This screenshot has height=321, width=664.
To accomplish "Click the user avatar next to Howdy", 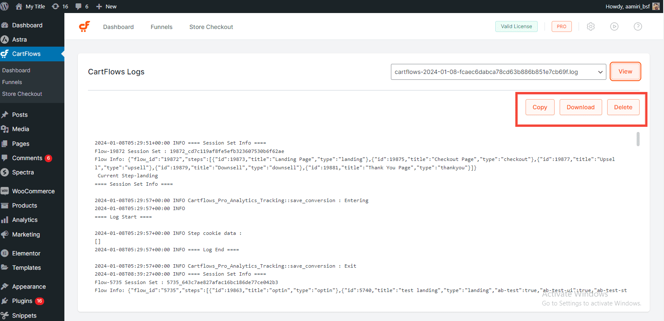I will click(656, 6).
